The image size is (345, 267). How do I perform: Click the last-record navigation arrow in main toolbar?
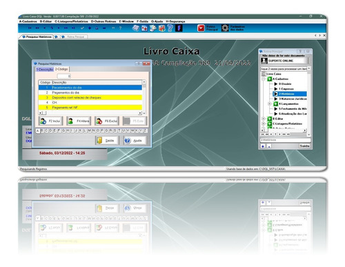(x=73, y=28)
